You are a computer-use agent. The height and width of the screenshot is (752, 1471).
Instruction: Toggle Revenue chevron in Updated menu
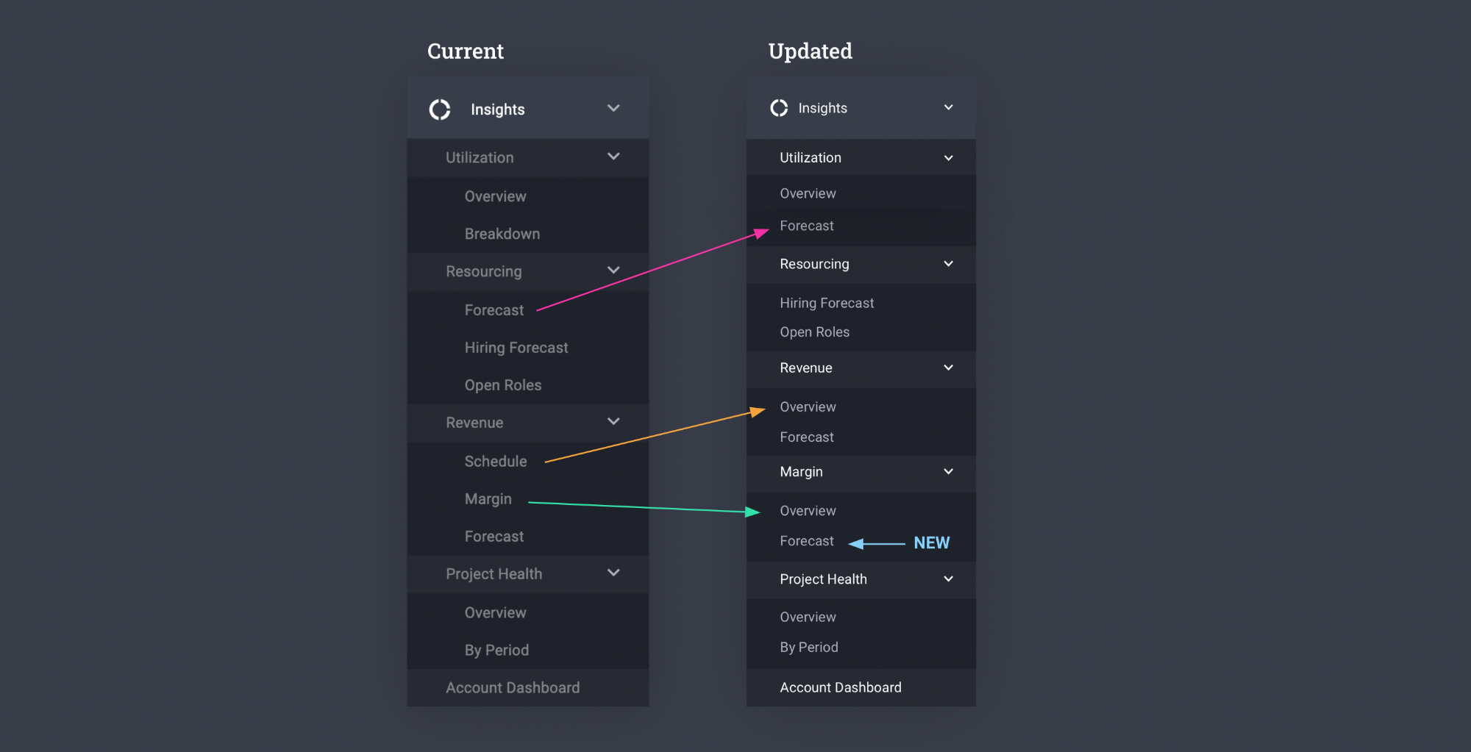[x=949, y=368]
